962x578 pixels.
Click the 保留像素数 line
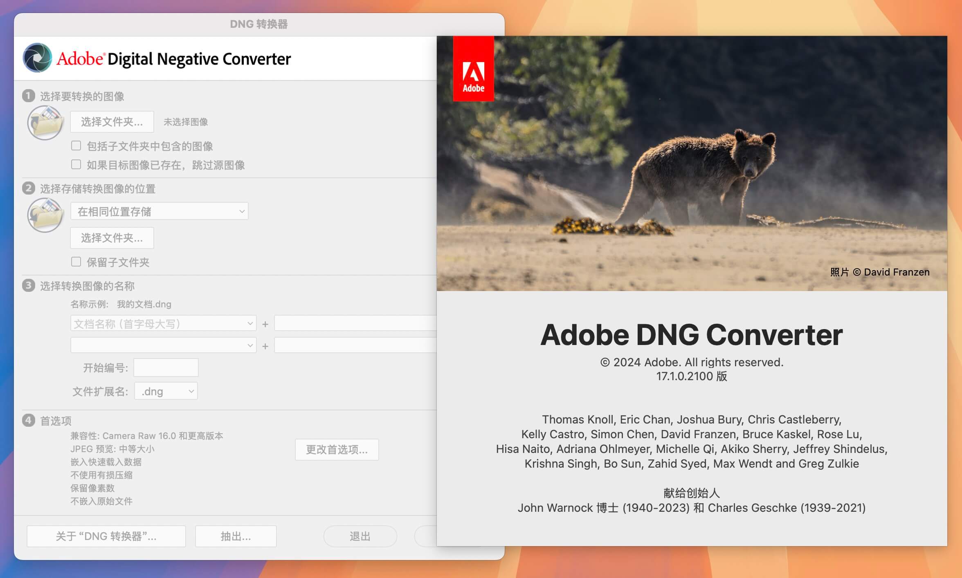(x=92, y=488)
